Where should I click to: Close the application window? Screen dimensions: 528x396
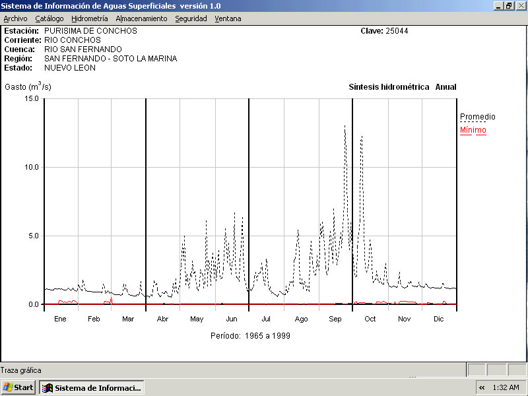(x=520, y=5)
